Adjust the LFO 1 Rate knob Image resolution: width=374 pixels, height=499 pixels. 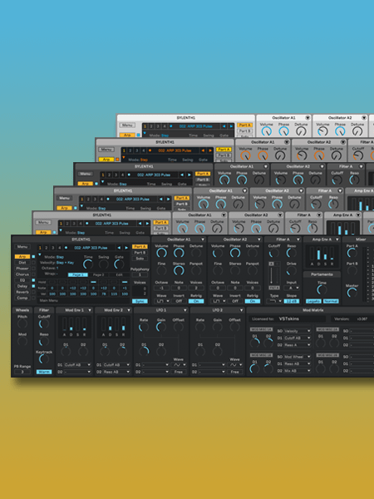(144, 327)
